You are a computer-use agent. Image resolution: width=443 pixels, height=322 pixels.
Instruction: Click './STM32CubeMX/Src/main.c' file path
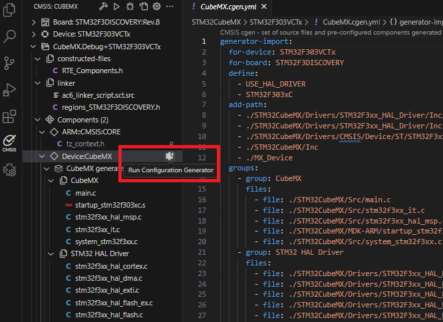(x=340, y=200)
